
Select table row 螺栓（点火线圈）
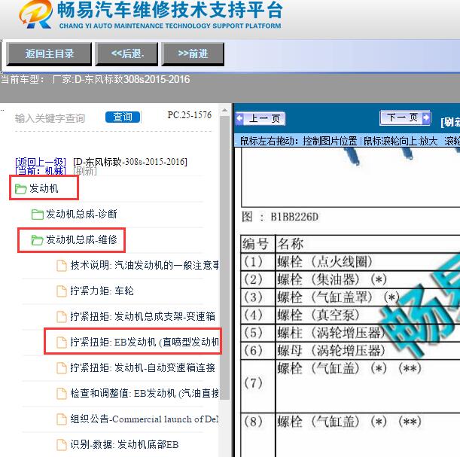350,262
